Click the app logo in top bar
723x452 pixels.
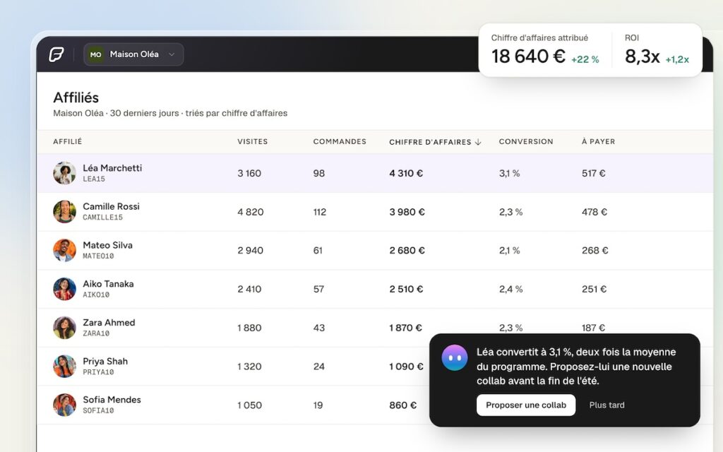tap(56, 54)
